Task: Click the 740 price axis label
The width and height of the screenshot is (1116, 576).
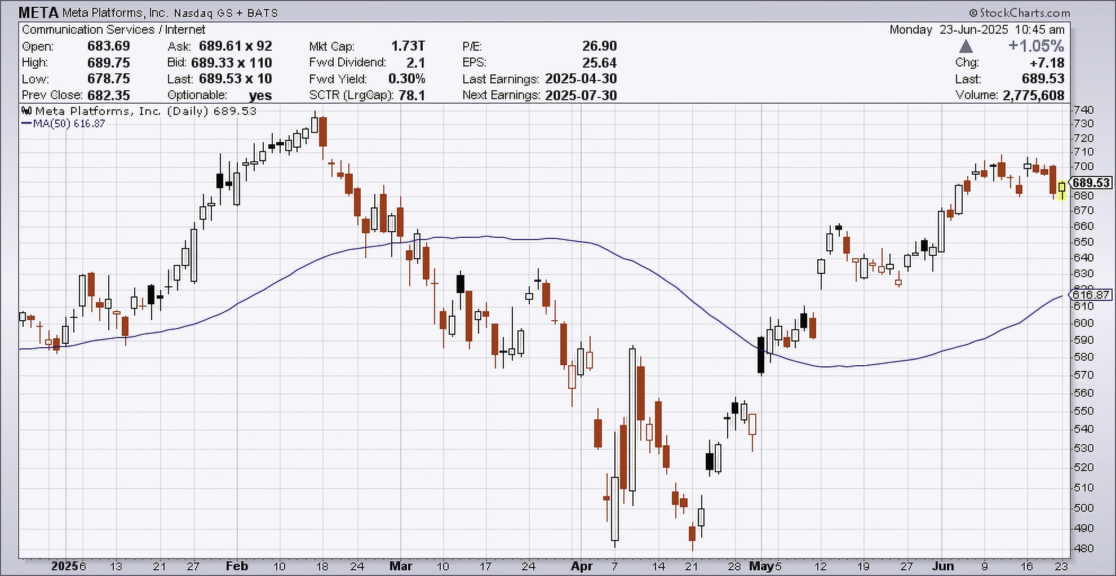Action: click(1083, 109)
